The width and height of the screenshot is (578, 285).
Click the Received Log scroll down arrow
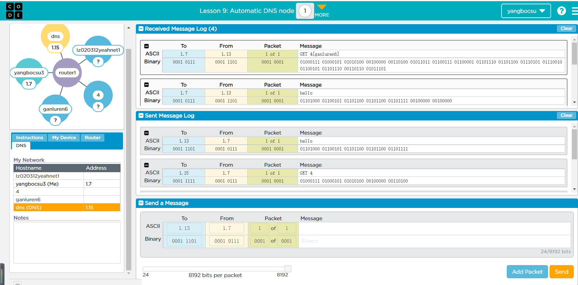(574, 102)
